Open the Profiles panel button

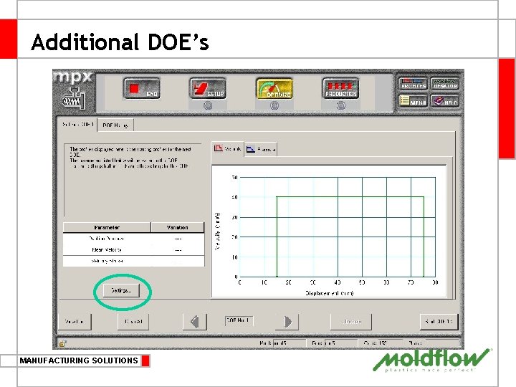[x=413, y=84]
